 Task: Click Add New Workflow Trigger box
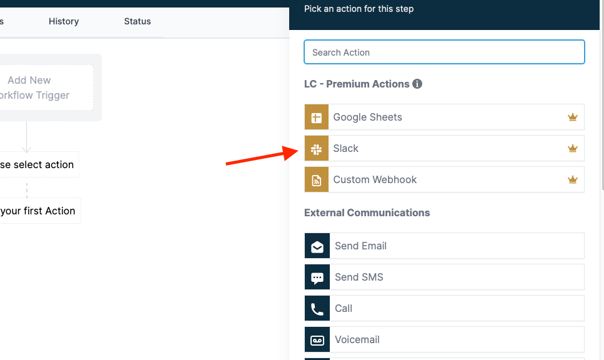(x=46, y=87)
